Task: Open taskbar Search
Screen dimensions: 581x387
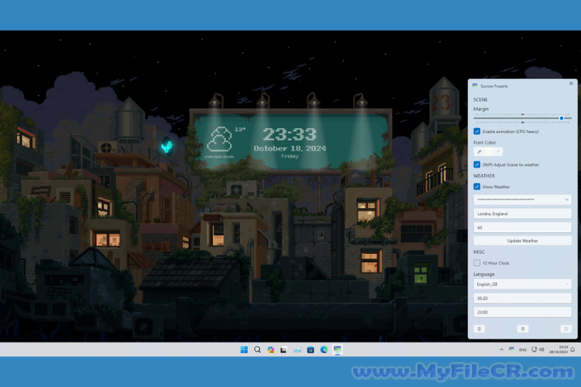Action: (x=257, y=350)
